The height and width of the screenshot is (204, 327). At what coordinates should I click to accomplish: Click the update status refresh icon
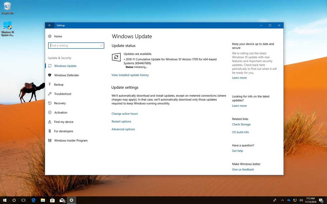[x=116, y=57]
